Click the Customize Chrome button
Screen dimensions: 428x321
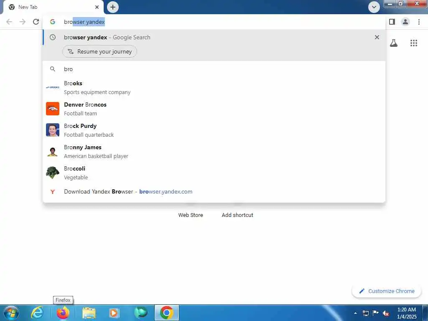(387, 291)
